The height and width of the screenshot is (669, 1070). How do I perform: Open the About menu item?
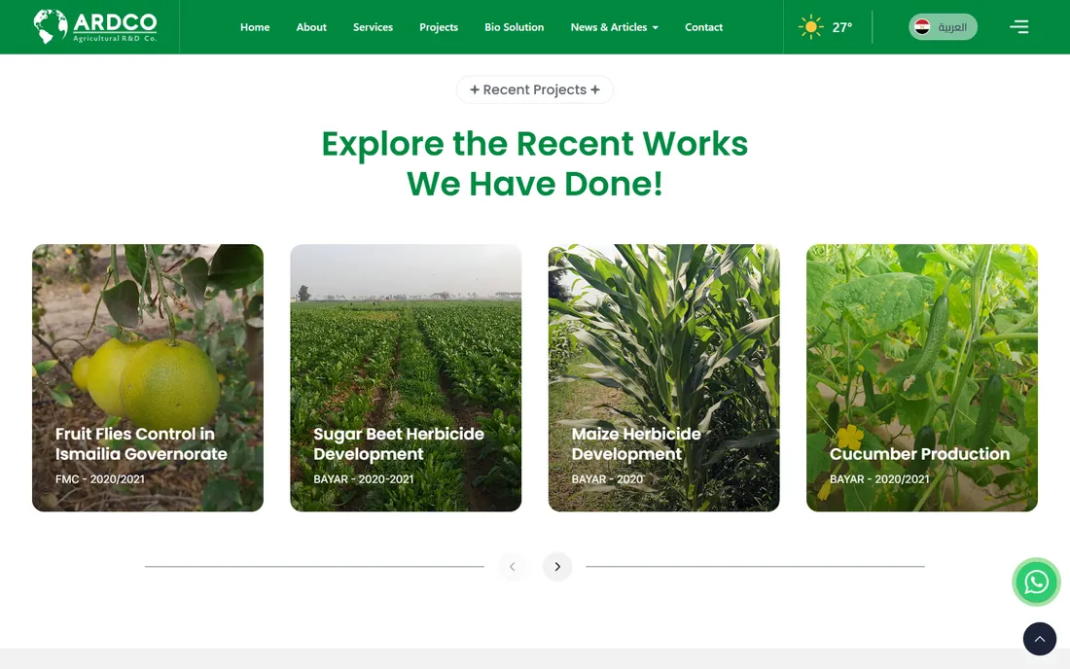311,27
